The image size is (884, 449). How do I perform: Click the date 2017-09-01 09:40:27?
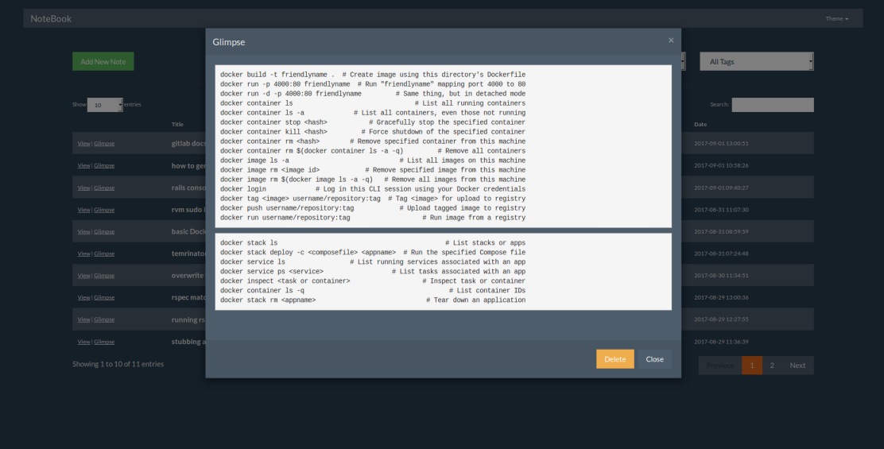tap(721, 188)
